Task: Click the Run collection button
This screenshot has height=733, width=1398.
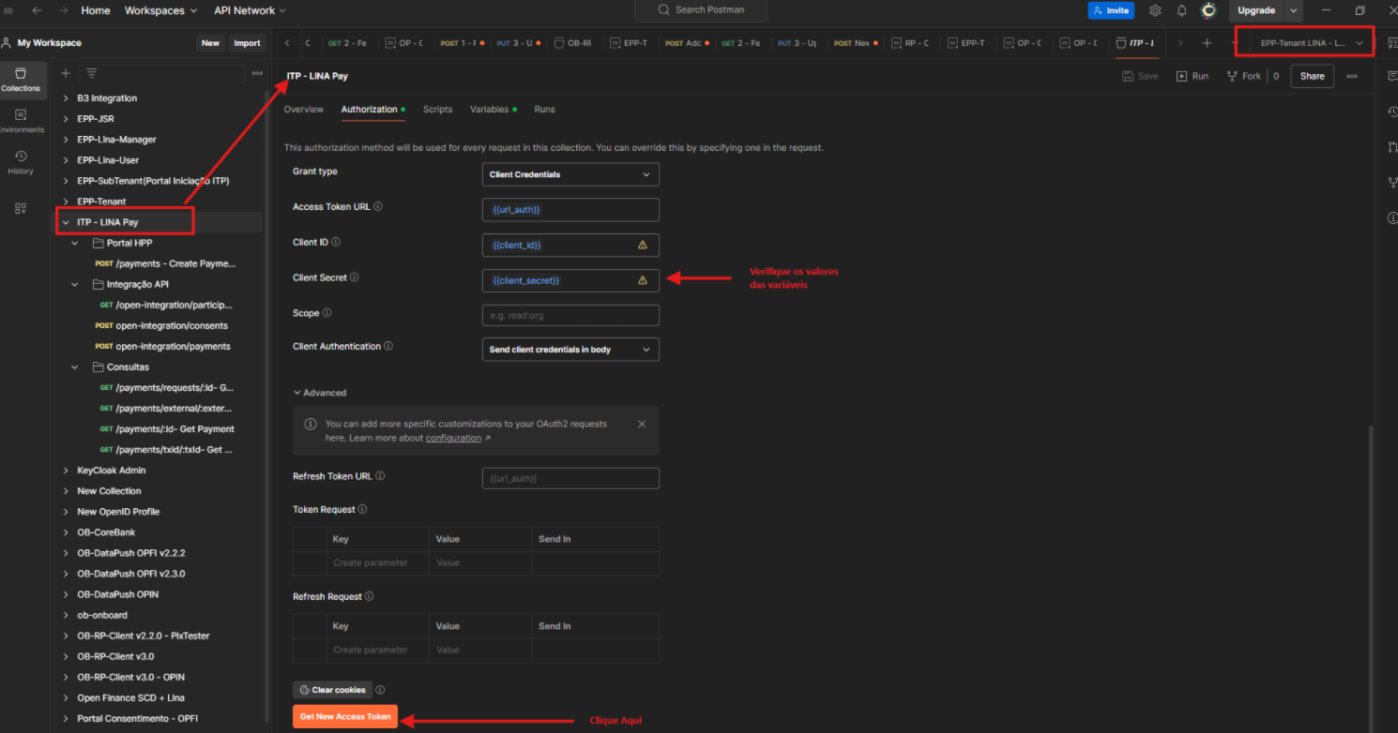Action: click(x=1193, y=76)
